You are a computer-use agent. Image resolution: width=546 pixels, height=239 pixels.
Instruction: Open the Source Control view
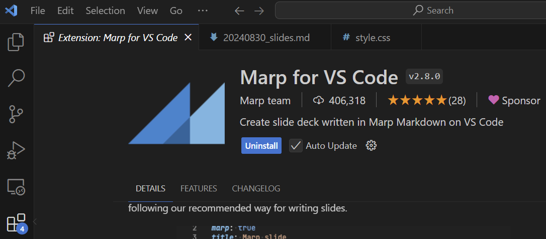(16, 114)
